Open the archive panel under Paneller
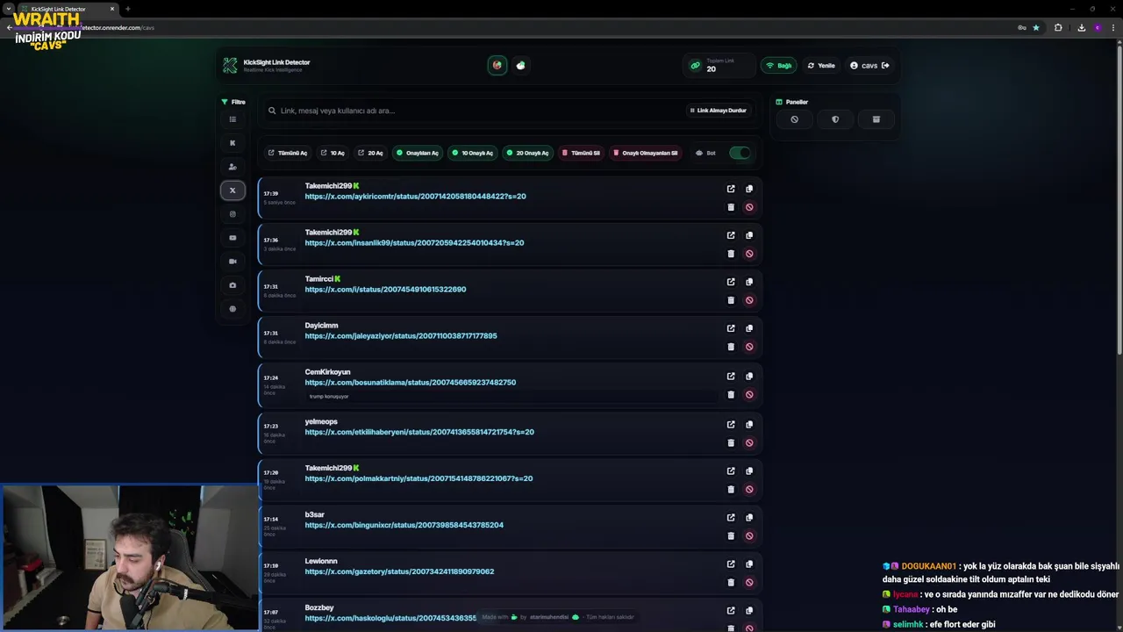Viewport: 1123px width, 632px height. point(876,119)
